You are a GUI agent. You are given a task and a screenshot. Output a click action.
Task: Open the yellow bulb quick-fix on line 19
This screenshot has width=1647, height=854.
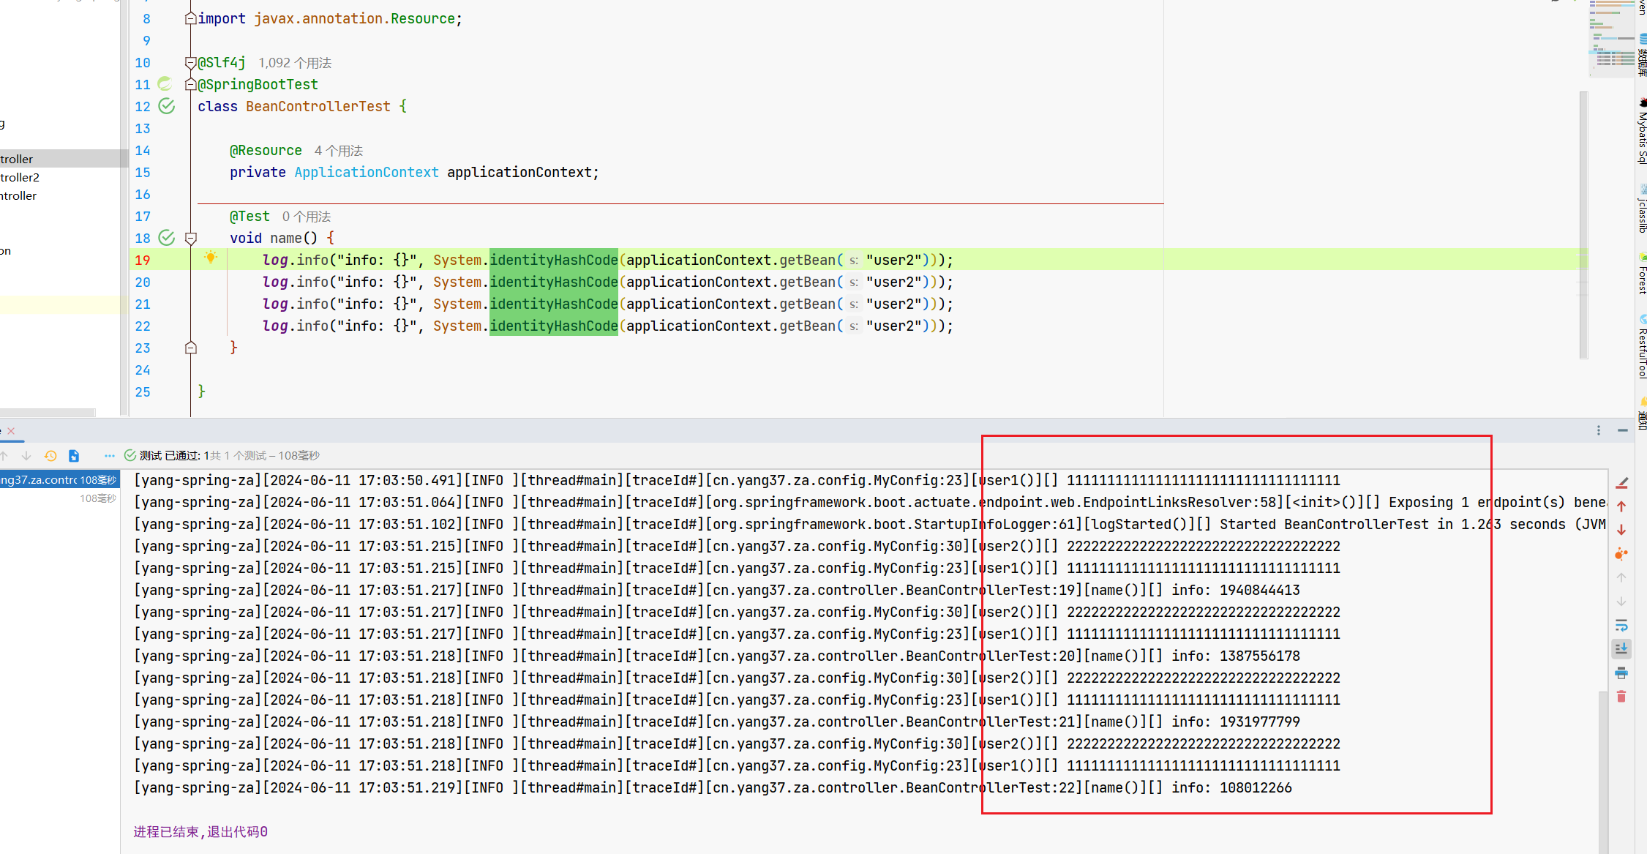tap(211, 258)
